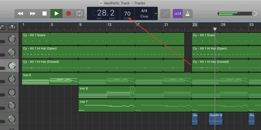Click bar 9 in the timeline ruler
Viewport: 261px width, 130px height.
pos(80,25)
